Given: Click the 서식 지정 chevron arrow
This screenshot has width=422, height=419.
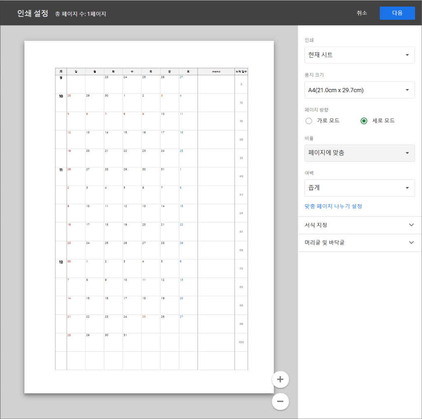Looking at the screenshot, I should (x=411, y=225).
